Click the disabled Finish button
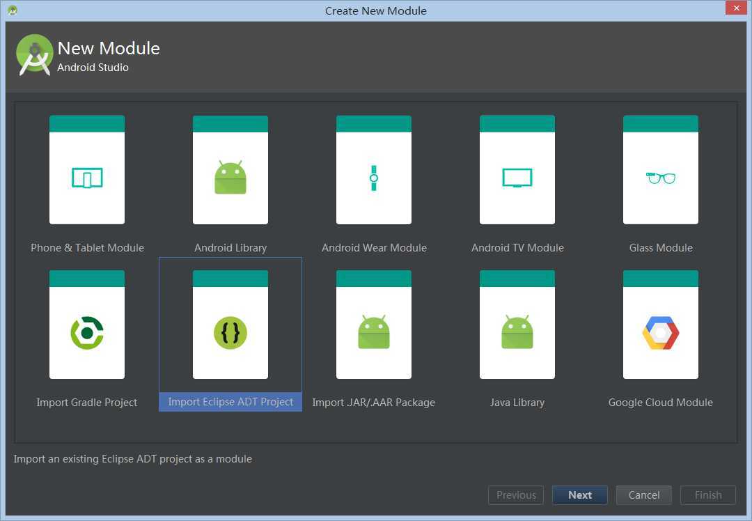 [x=708, y=495]
